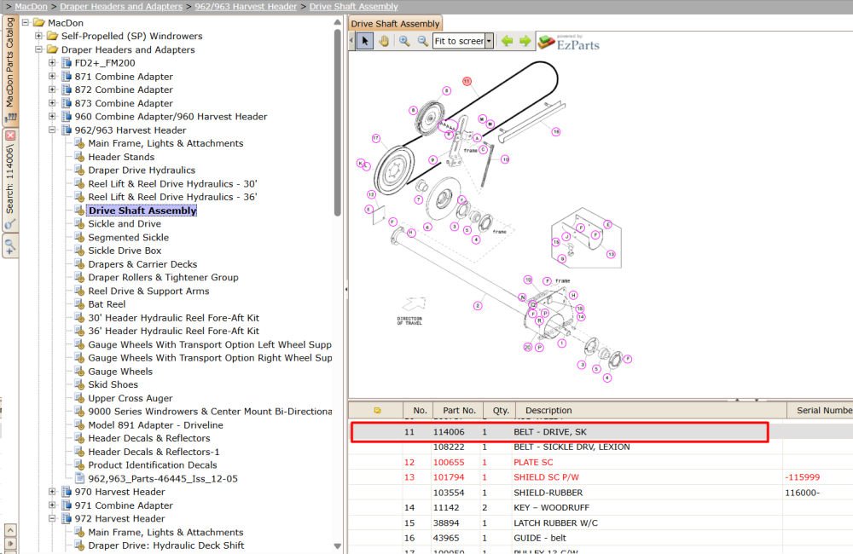853x554 pixels.
Task: Click MacDon breadcrumb link
Action: coord(31,7)
